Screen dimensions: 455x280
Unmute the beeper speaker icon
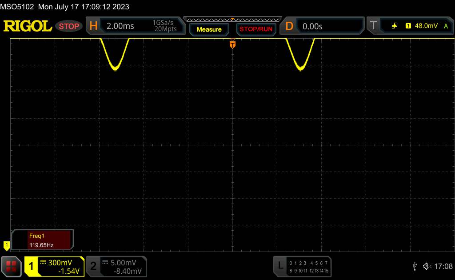(x=427, y=266)
